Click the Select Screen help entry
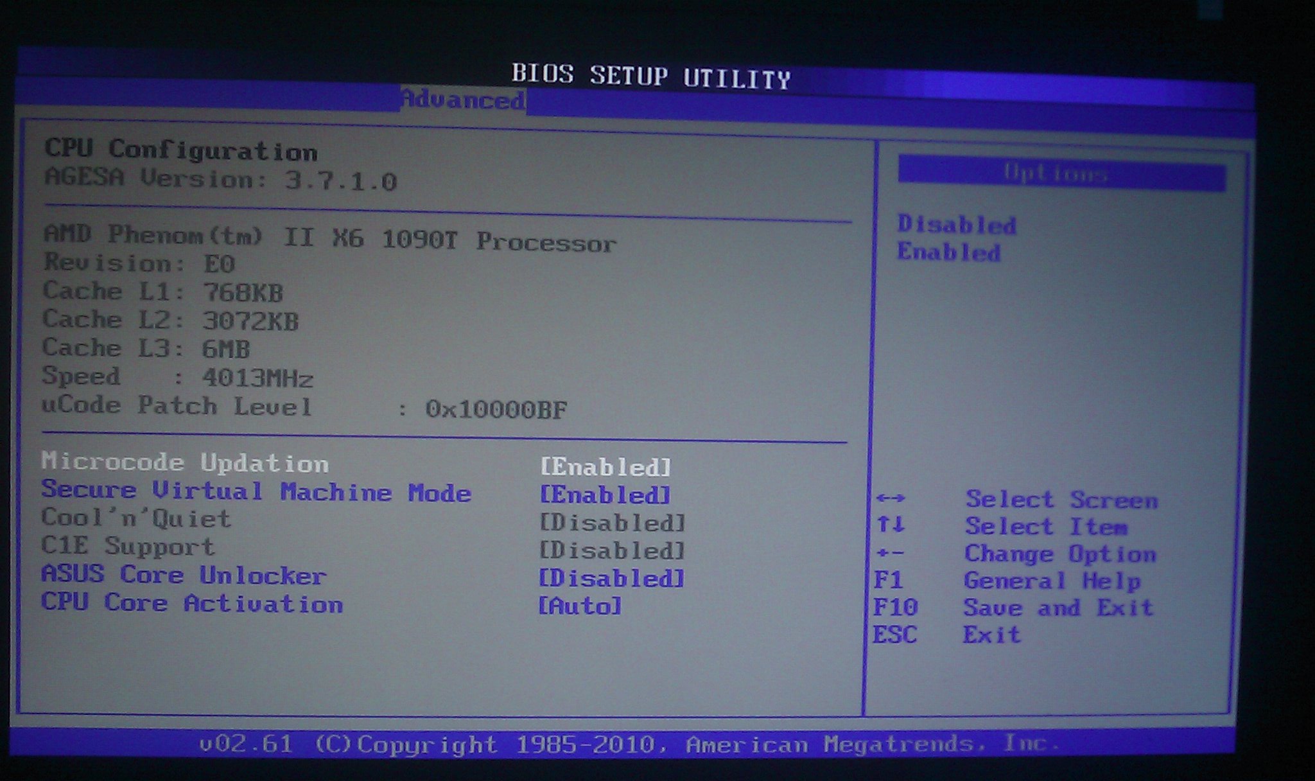This screenshot has height=781, width=1315. click(1062, 499)
